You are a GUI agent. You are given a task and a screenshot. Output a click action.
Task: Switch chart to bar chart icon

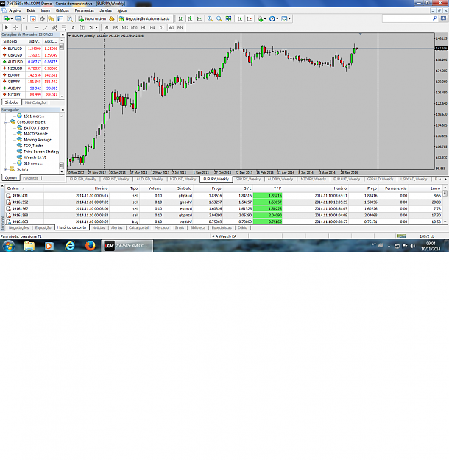[x=181, y=19]
